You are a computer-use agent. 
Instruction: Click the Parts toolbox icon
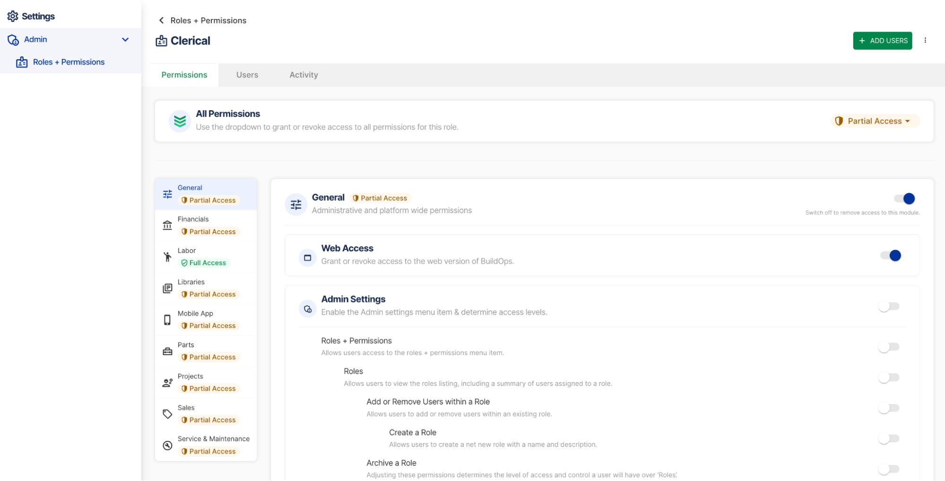tap(167, 351)
